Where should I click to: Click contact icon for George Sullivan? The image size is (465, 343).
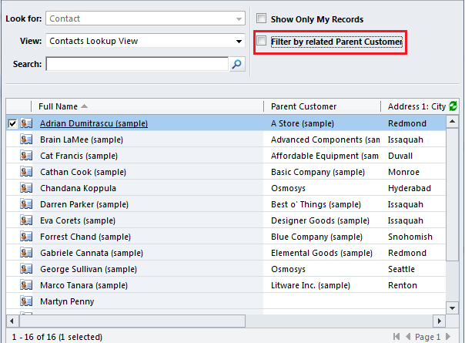tap(26, 269)
